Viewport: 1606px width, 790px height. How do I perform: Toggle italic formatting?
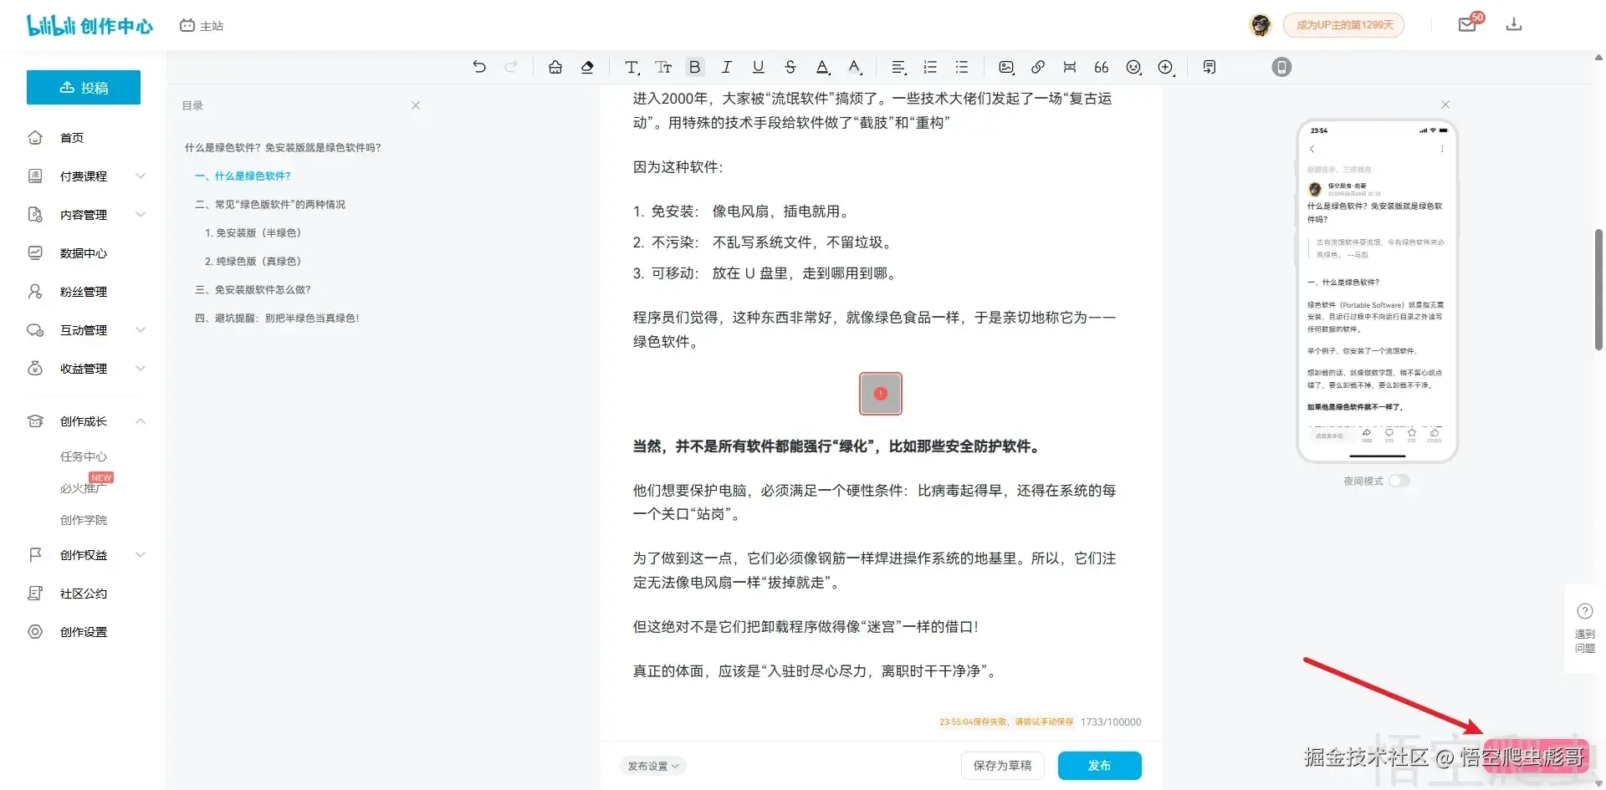click(x=727, y=67)
